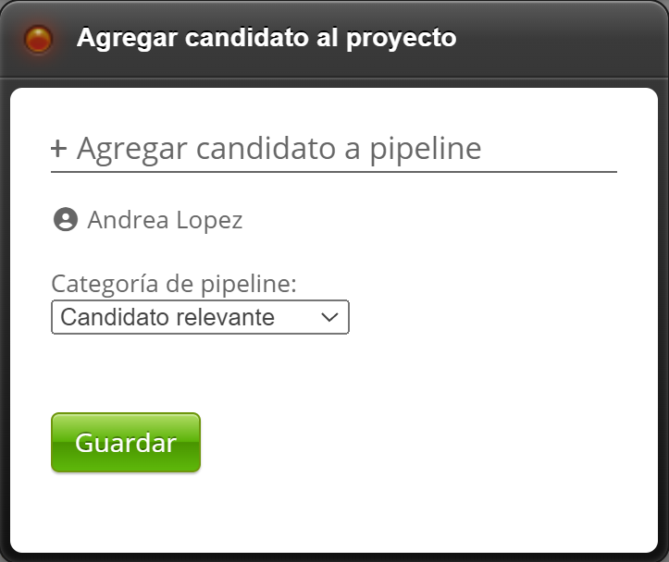Expand the pipeline category chevron arrow
Screen dimensions: 669x562
tap(330, 317)
